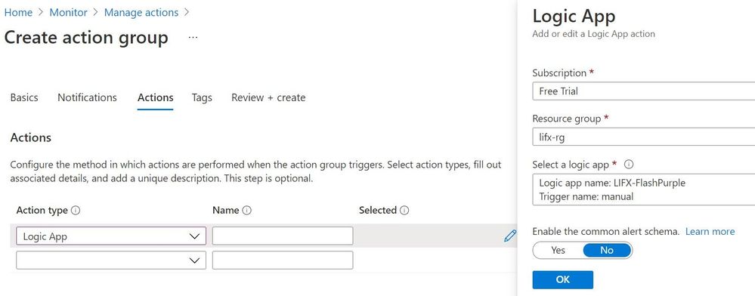Switch to the Basics tab
The image size is (755, 296).
click(24, 97)
